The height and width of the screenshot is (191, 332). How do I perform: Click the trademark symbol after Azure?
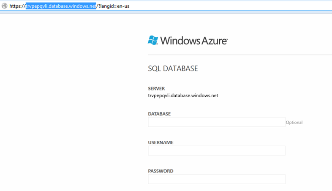point(227,39)
